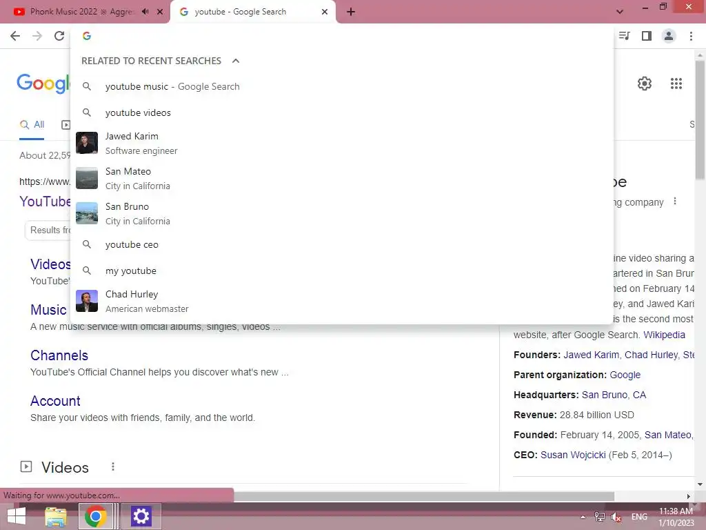Open knowledge panel three-dot options

(x=674, y=202)
